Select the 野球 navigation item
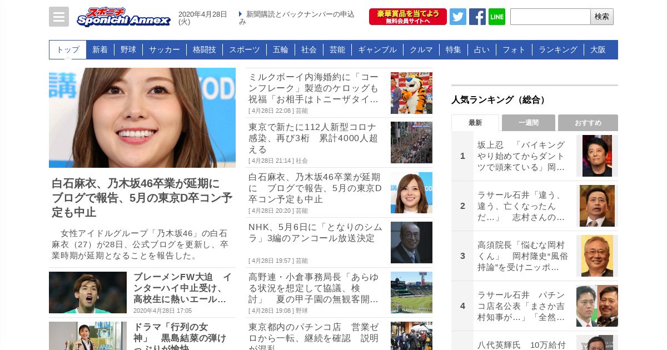Screen dimensions: 667x350 (128, 49)
